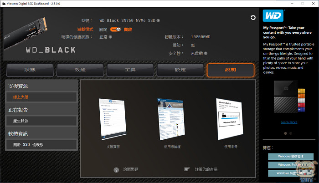
Task: Click the register product pencil icon
Action: 187,169
